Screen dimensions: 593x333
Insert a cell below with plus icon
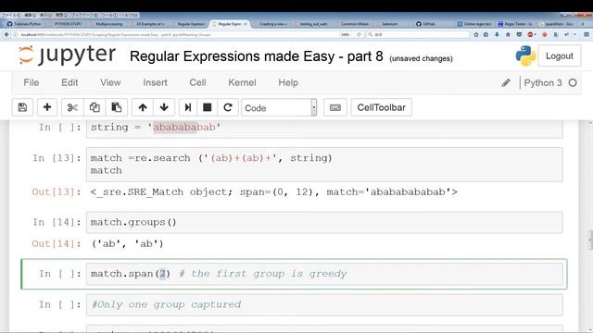(47, 107)
